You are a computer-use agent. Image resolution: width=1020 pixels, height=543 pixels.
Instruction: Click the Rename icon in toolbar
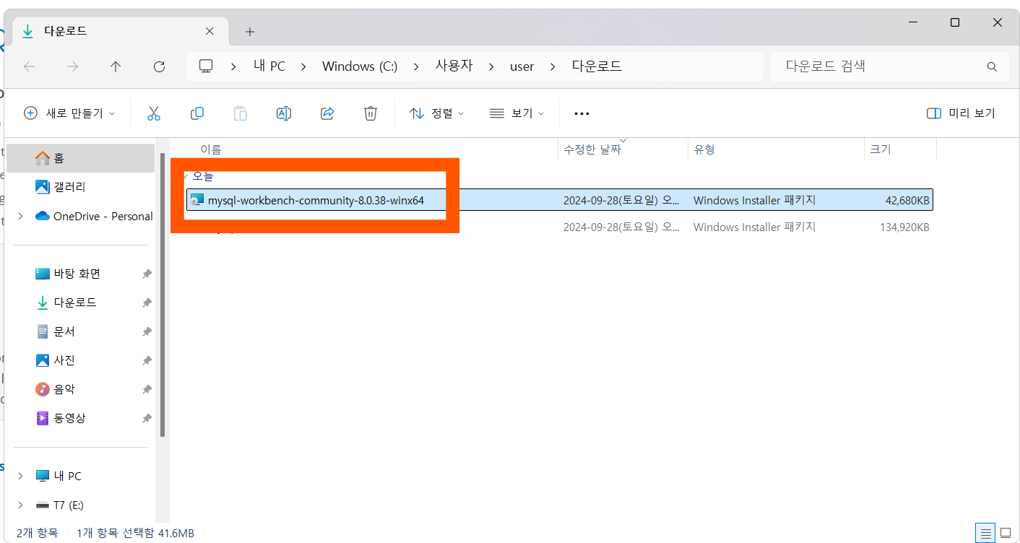pos(284,113)
